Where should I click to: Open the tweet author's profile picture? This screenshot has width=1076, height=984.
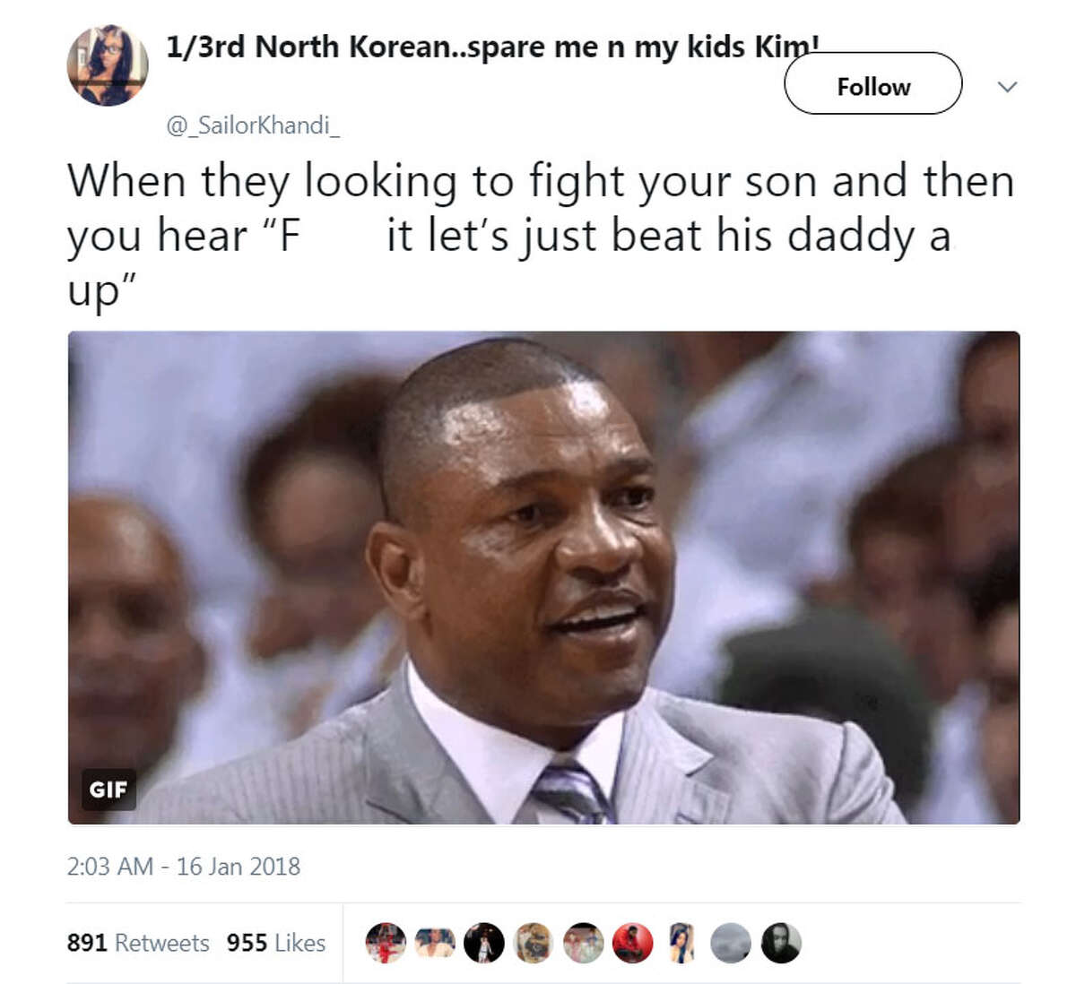click(x=107, y=65)
